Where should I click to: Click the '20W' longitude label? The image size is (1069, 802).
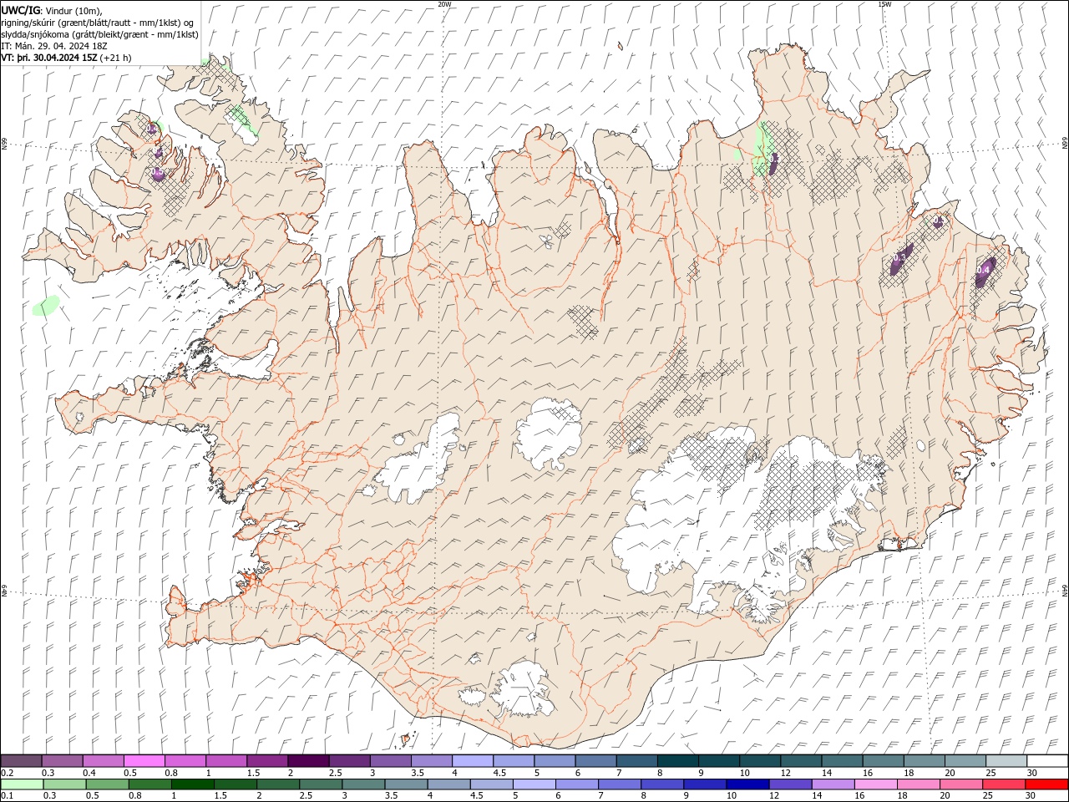coord(444,4)
